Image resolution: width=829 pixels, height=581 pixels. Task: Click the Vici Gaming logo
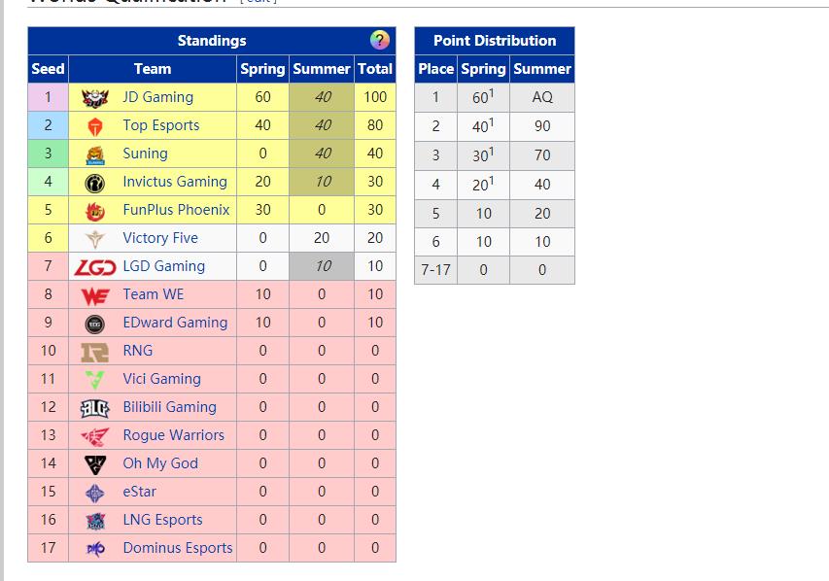click(x=95, y=379)
